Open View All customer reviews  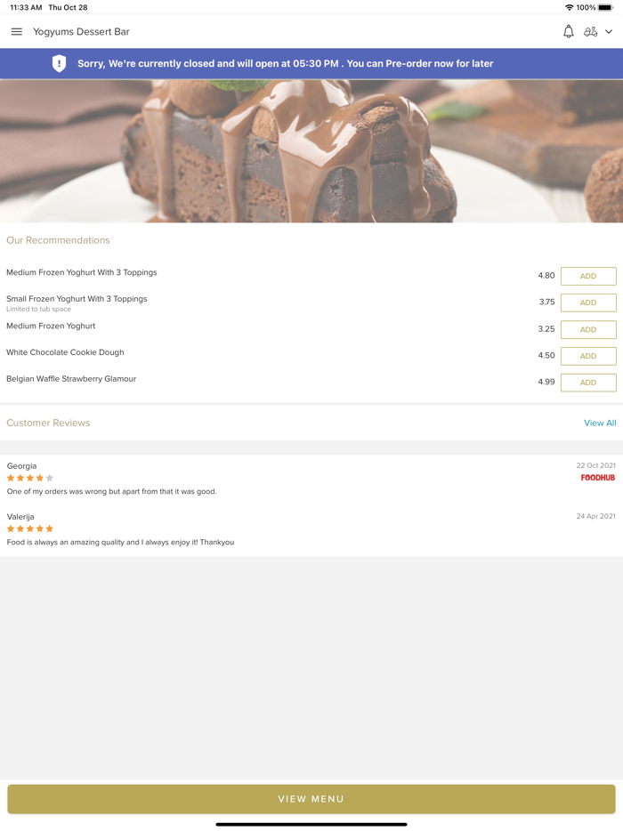click(600, 423)
